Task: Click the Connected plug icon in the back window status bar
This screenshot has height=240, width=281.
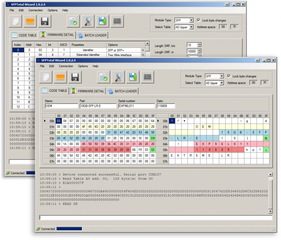Action: pos(8,173)
